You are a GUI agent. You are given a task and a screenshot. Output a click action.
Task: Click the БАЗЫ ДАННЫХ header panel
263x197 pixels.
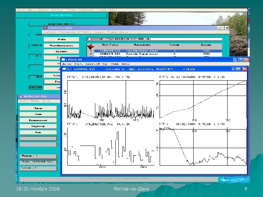click(x=61, y=15)
